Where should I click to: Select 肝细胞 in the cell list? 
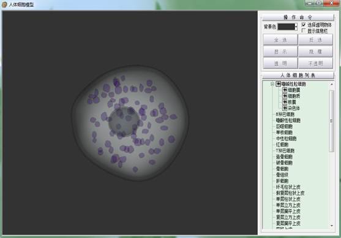(x=282, y=181)
